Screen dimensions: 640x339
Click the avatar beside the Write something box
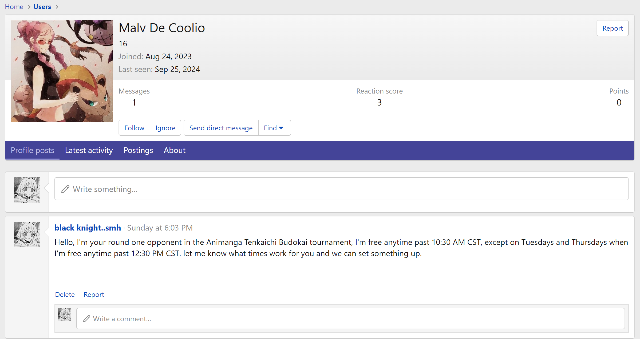27,190
